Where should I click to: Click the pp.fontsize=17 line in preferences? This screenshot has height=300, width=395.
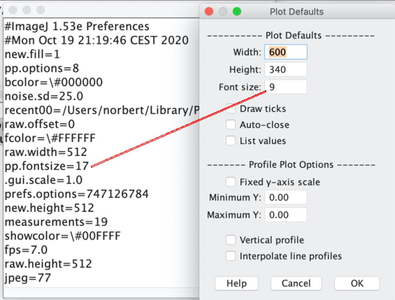[x=47, y=166]
